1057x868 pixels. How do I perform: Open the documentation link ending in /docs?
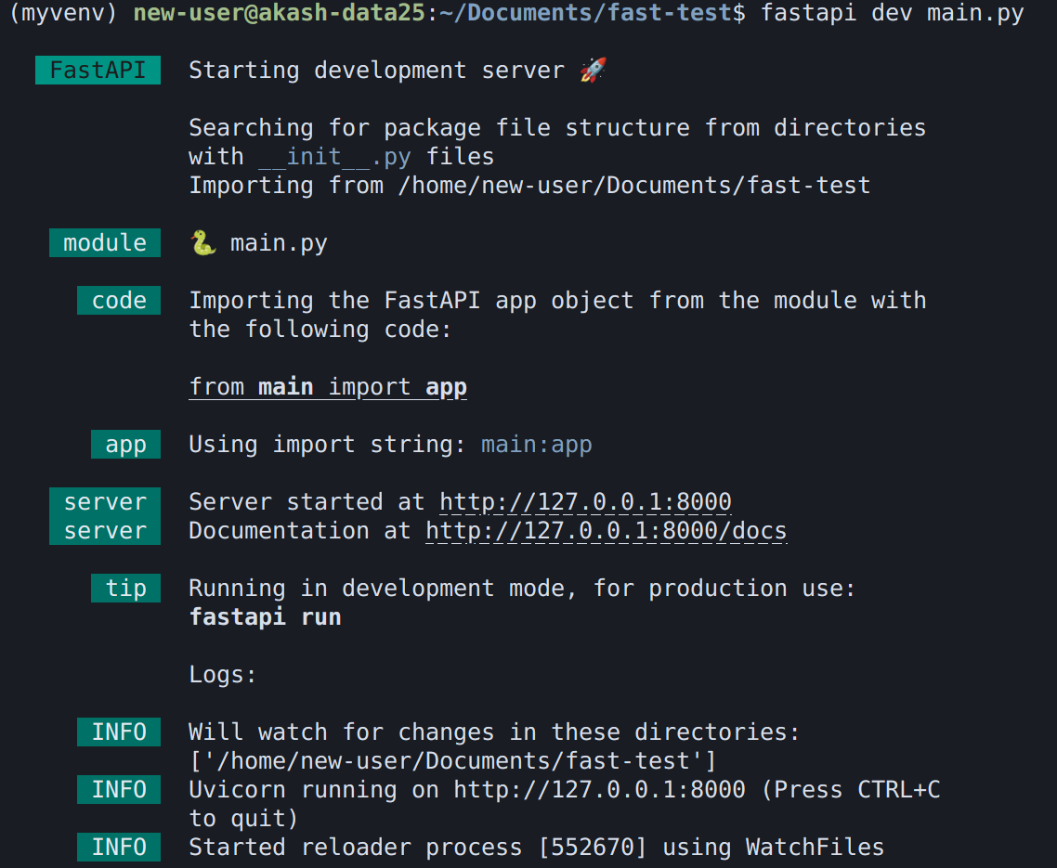tap(606, 531)
